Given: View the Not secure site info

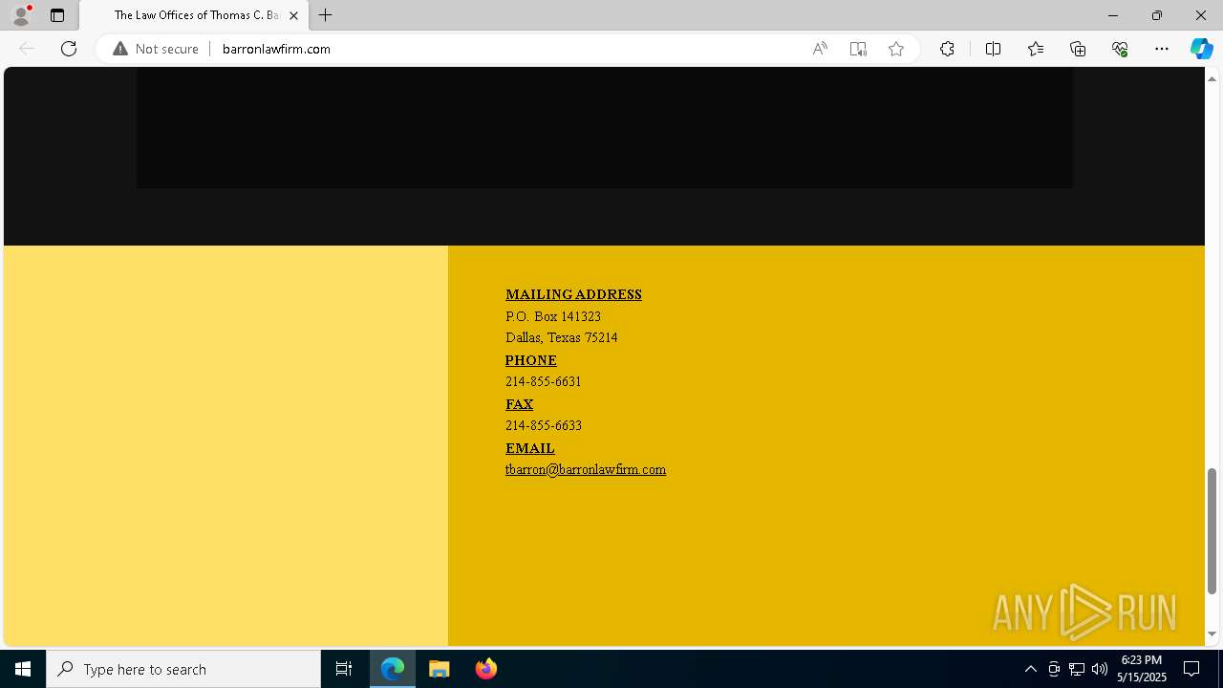Looking at the screenshot, I should (156, 49).
